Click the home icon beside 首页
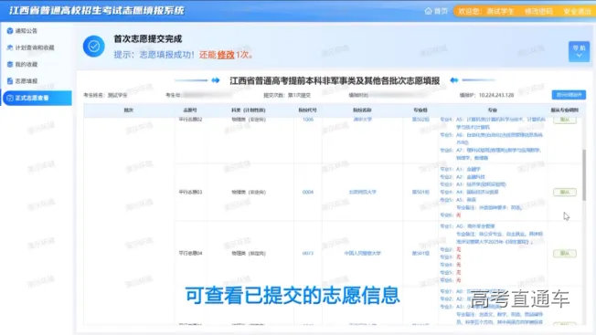 pyautogui.click(x=429, y=11)
